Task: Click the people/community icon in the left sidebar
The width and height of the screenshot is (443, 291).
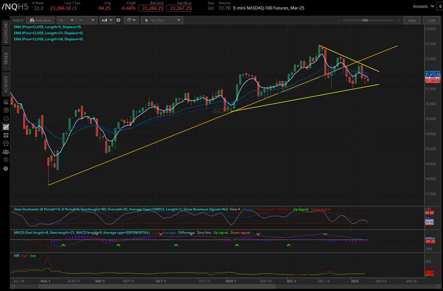Action: [x=6, y=151]
